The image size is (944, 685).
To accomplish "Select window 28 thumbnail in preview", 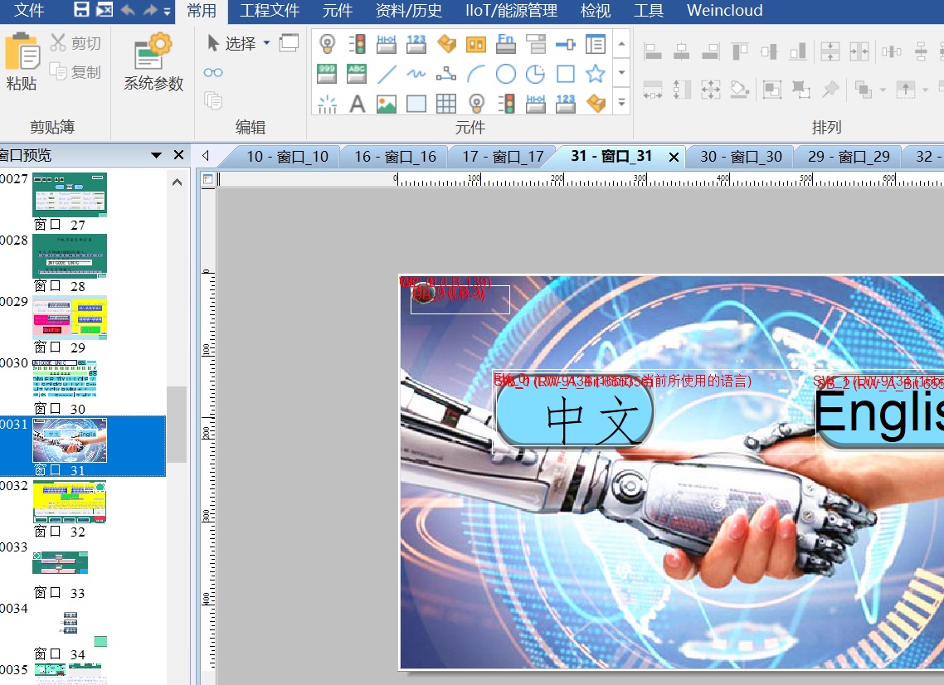I will pos(70,256).
